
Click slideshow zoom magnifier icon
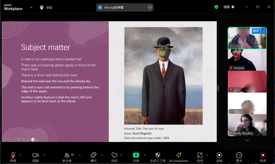pyautogui.click(x=23, y=140)
